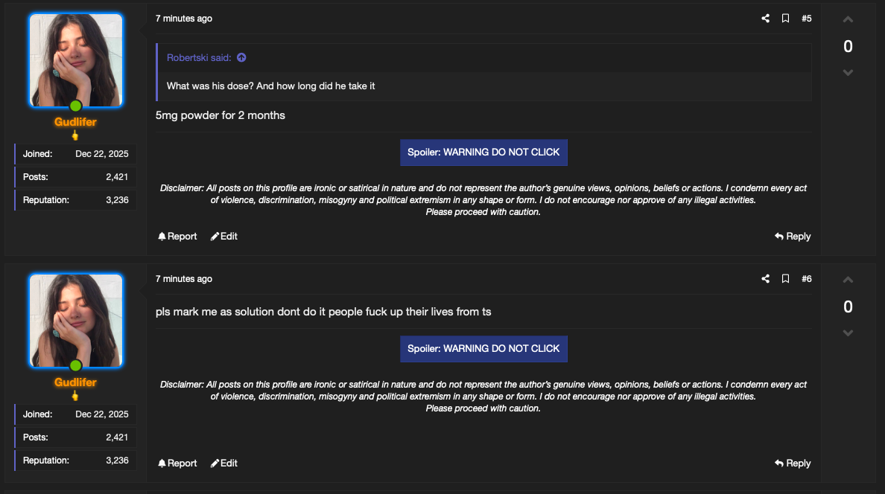Edit post #6
Viewport: 885px width, 494px height.
(x=224, y=463)
